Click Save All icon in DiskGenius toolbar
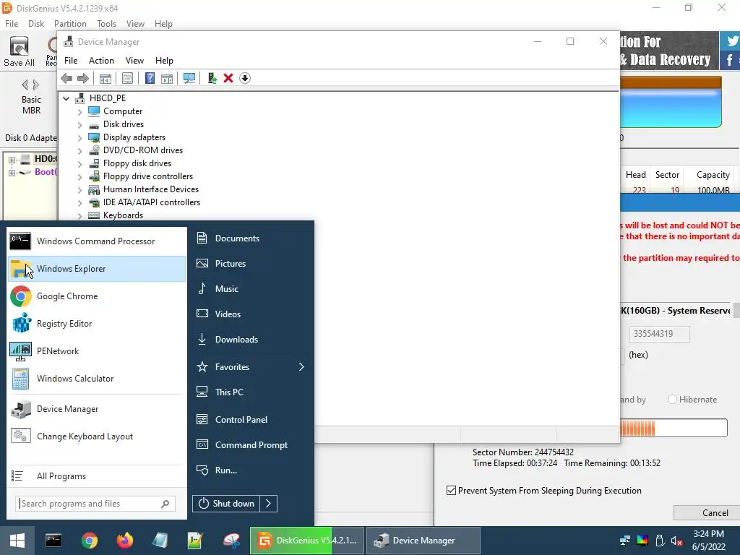Screen dimensions: 740x555 coord(20,51)
